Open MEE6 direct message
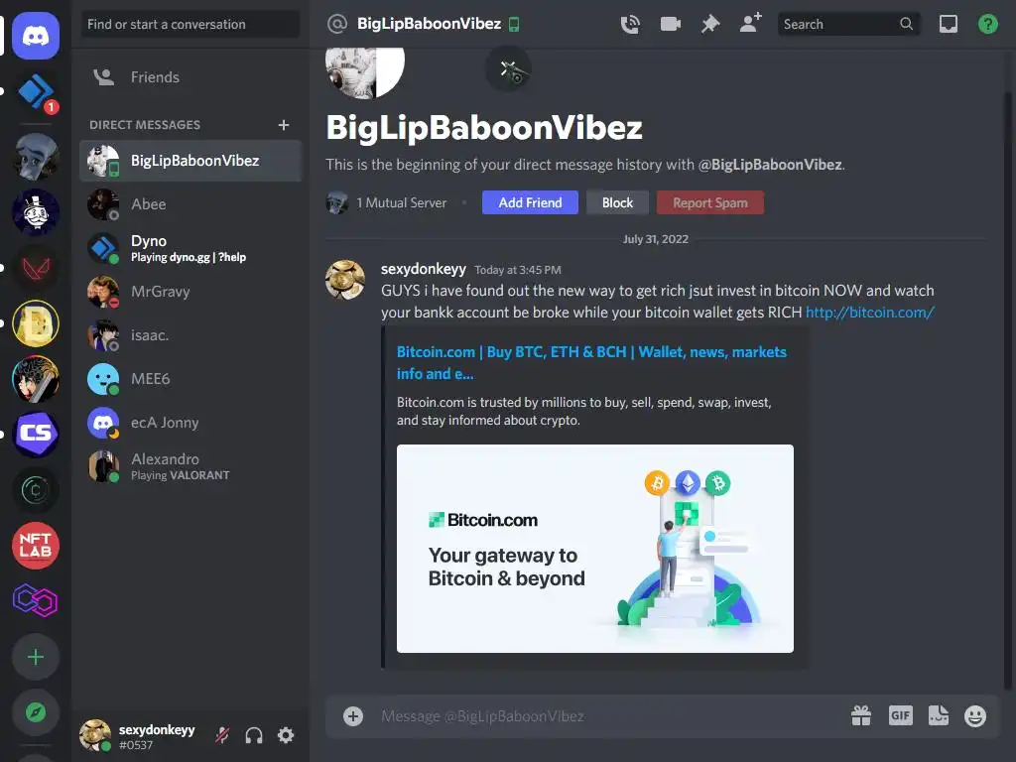Screen dimensions: 1016x762 190,379
